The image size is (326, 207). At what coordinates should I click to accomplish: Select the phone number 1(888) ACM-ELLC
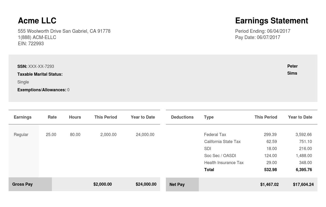[37, 37]
